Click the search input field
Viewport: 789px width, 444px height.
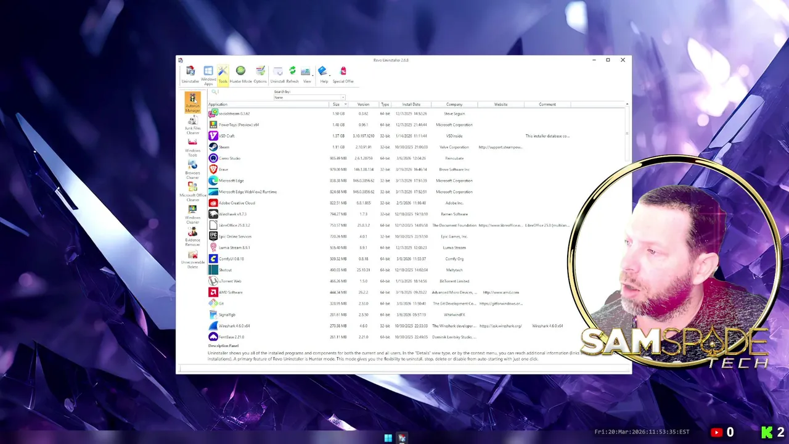(240, 92)
